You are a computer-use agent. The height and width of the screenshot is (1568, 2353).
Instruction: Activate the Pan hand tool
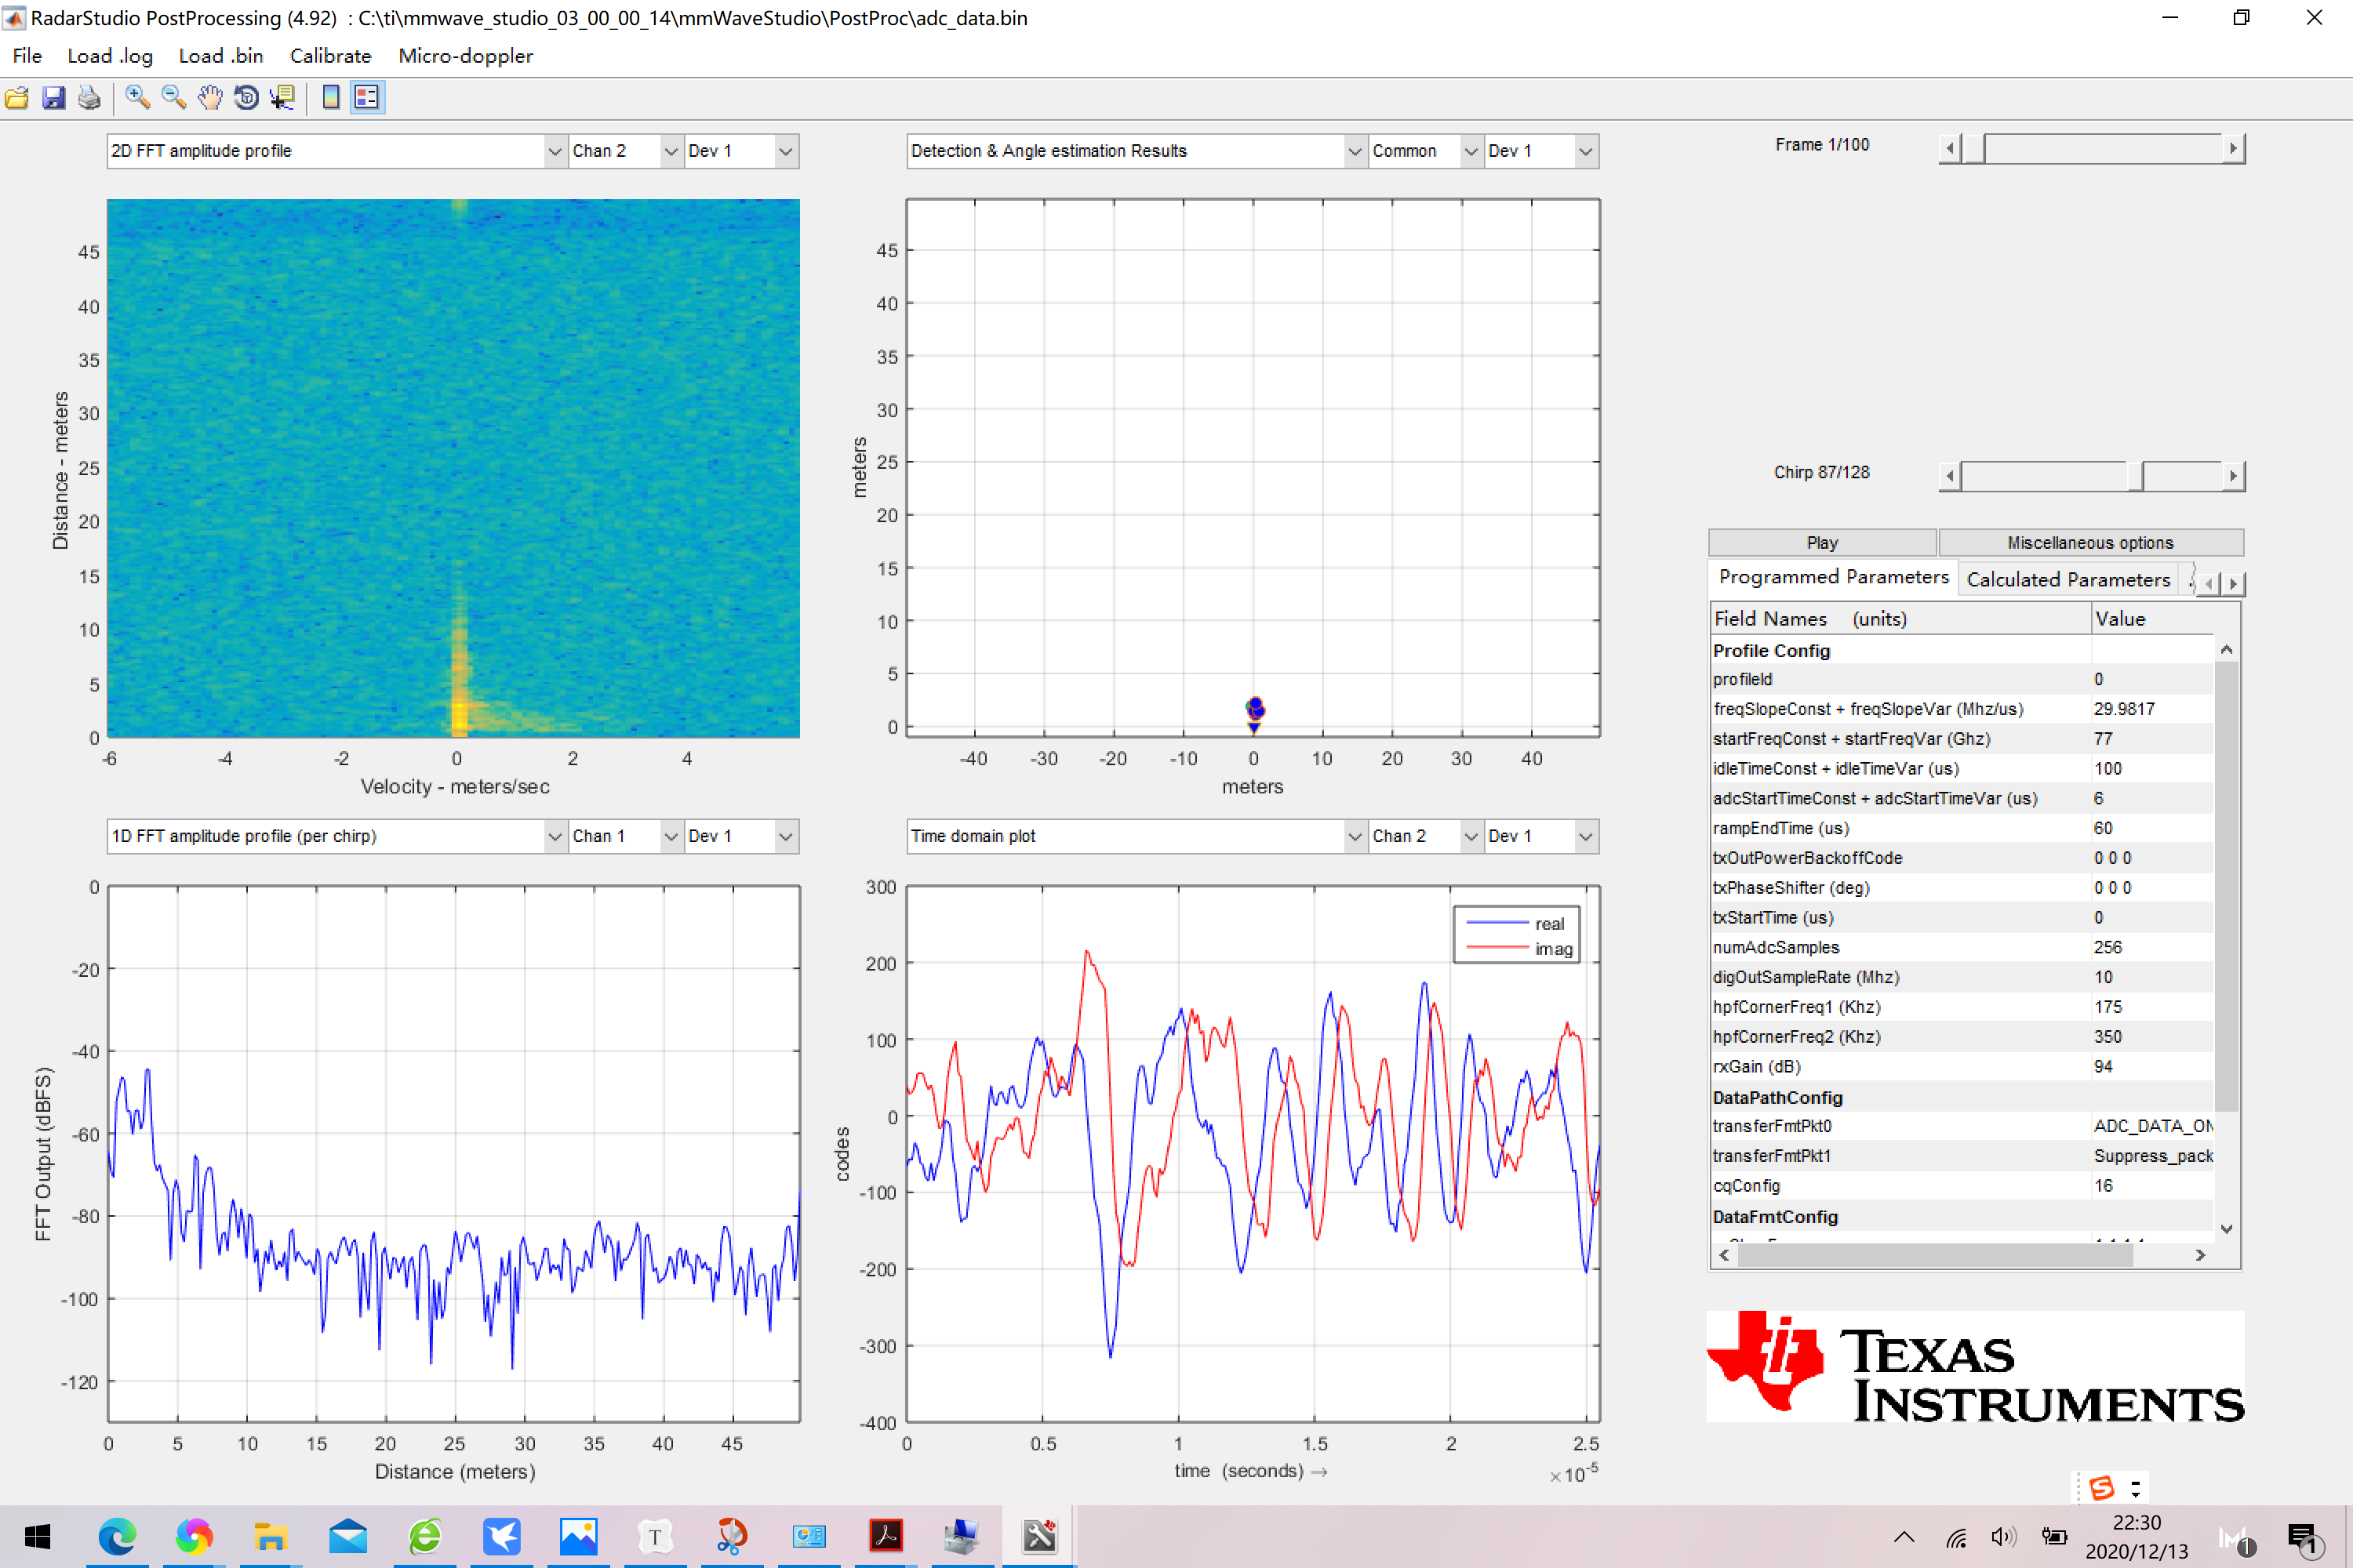210,97
